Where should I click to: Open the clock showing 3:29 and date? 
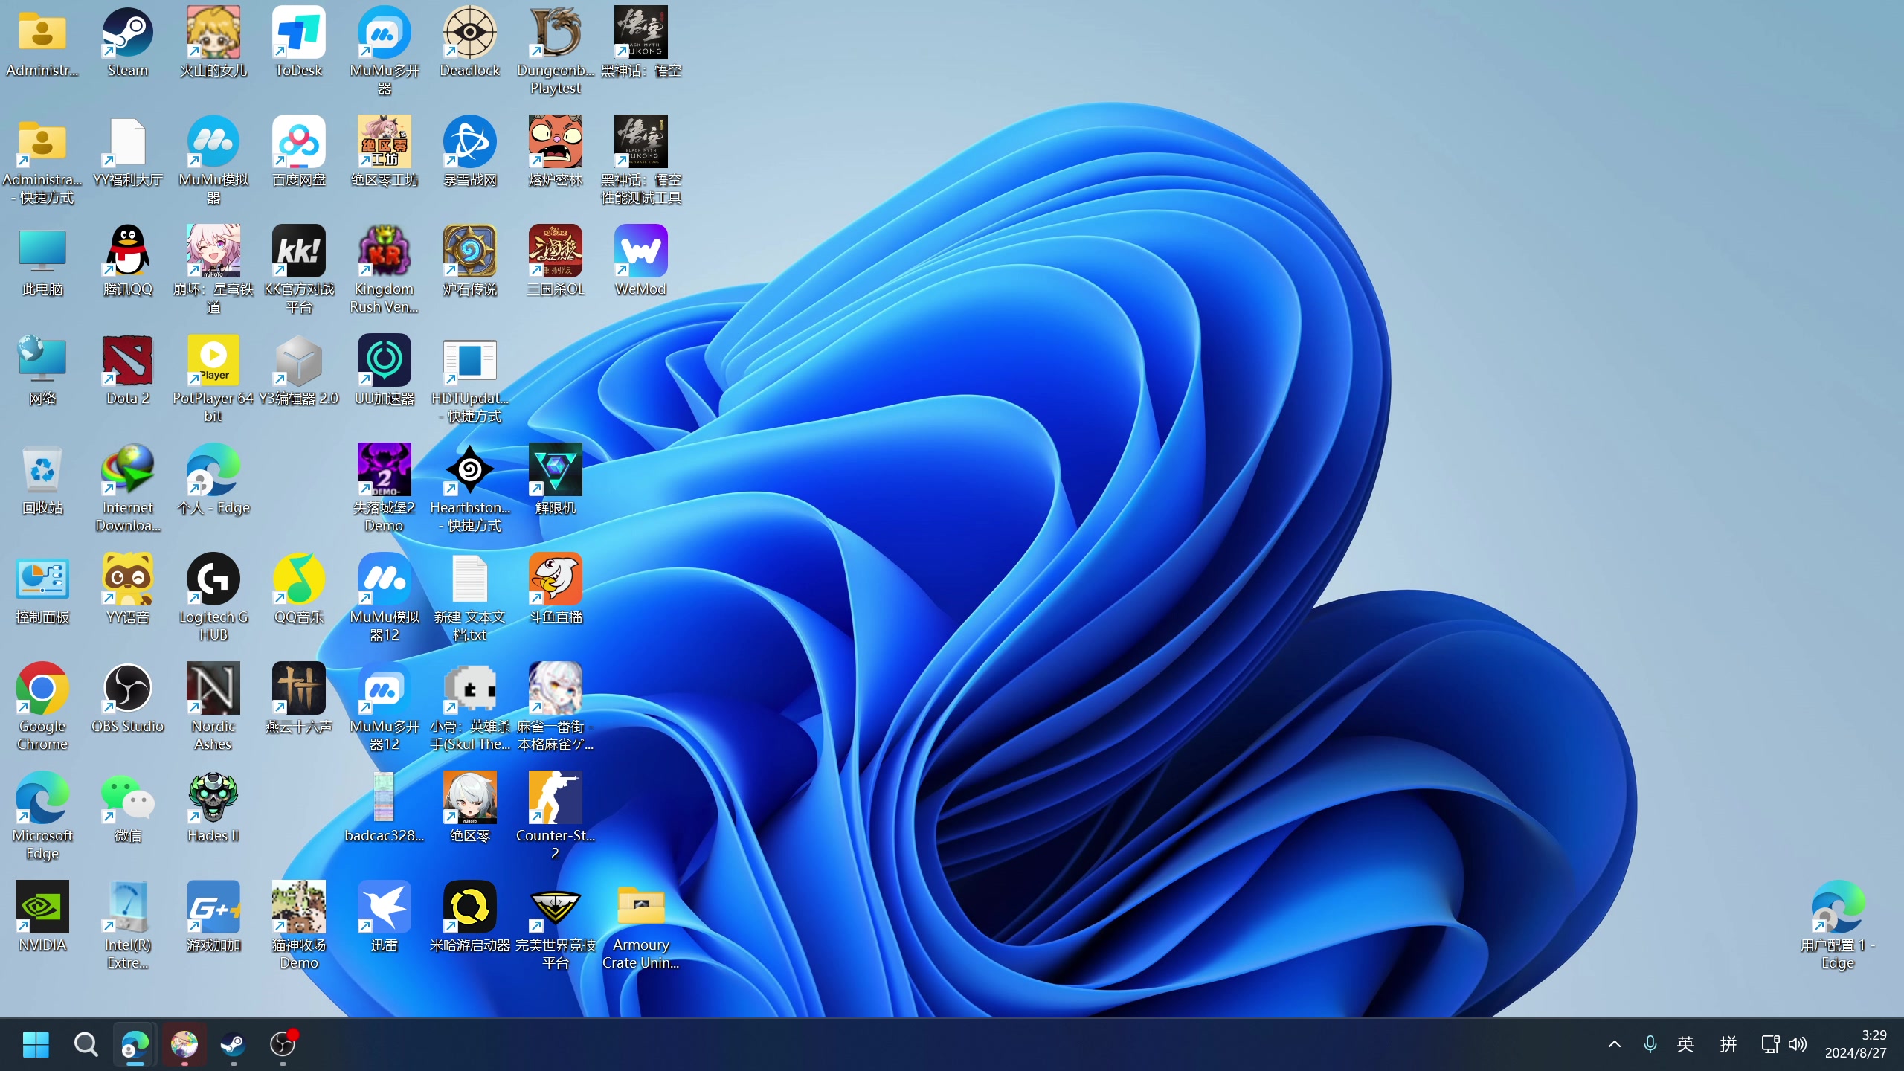[1856, 1044]
